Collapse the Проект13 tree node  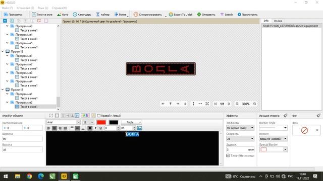[x=3, y=51]
